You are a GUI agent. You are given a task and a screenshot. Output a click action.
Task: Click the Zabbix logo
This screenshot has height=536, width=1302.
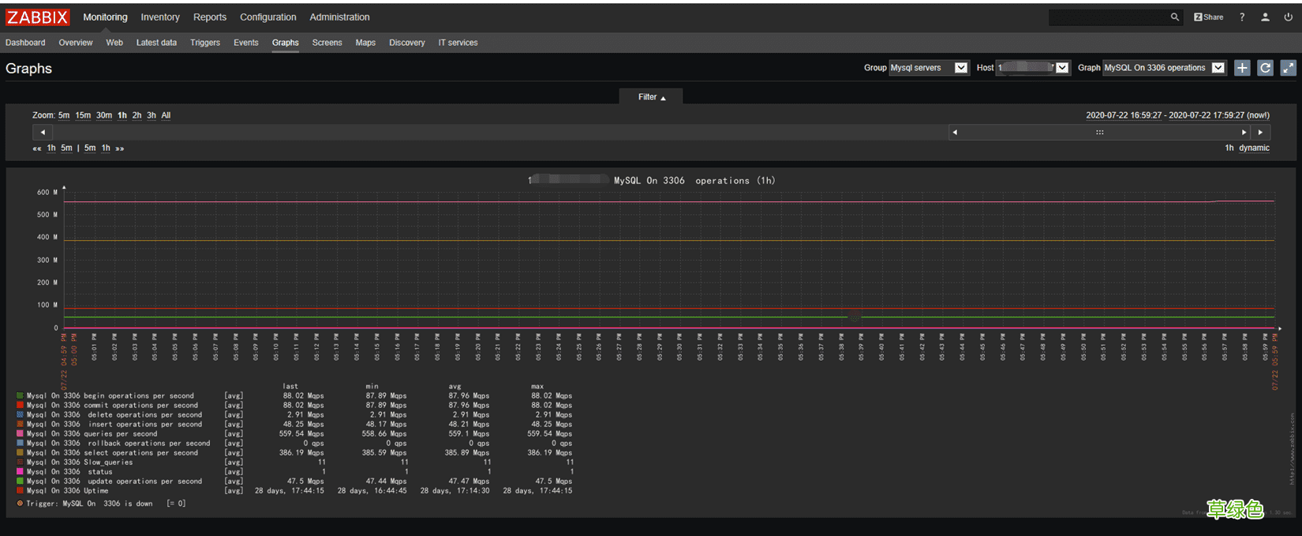[x=37, y=17]
